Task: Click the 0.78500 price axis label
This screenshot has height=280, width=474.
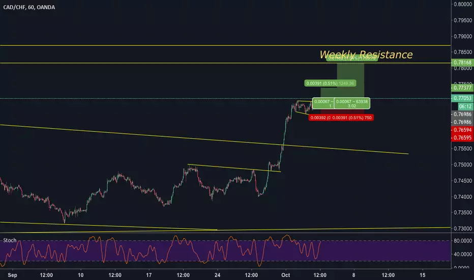Action: point(463,52)
